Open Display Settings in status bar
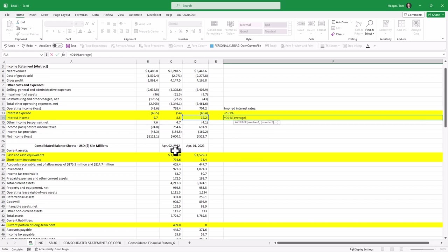 tap(362, 249)
